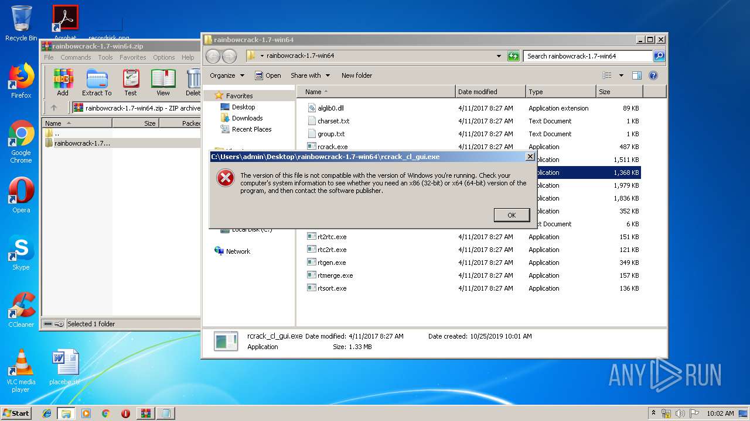The image size is (750, 421).
Task: Select Desktop in navigation pane
Action: (238, 107)
